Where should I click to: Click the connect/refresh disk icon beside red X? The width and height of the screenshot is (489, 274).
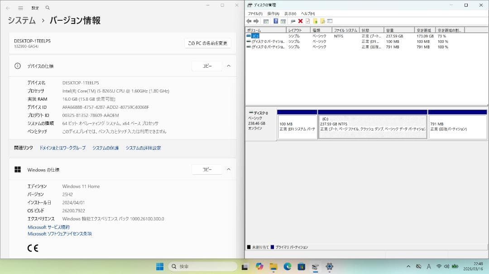[x=293, y=21]
